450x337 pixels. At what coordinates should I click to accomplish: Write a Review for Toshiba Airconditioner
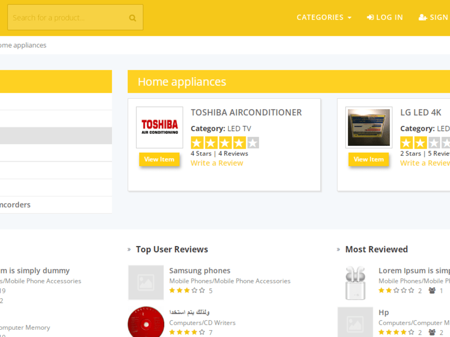coord(217,163)
